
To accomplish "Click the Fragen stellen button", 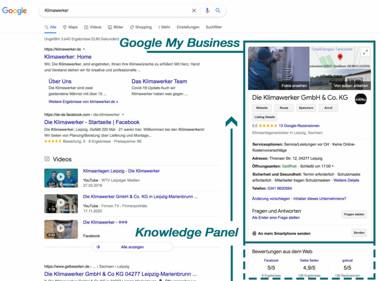I will (354, 214).
